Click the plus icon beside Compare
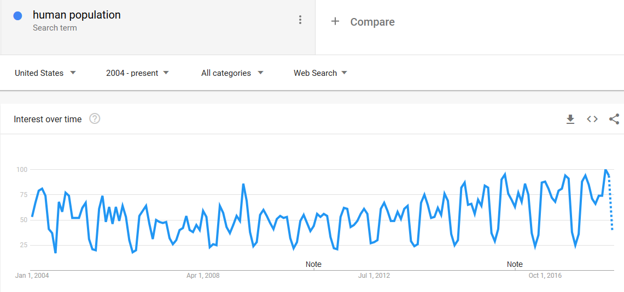This screenshot has width=624, height=292. tap(335, 21)
